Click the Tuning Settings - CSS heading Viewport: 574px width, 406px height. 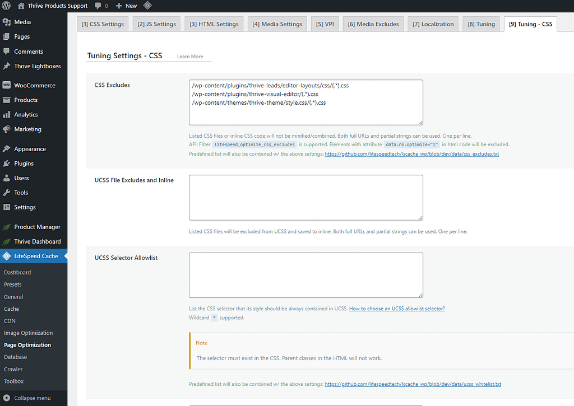tap(124, 55)
